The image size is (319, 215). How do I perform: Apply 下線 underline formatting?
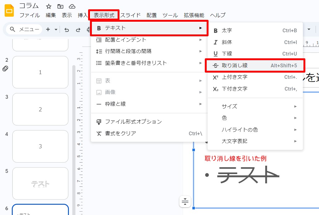[x=255, y=54]
